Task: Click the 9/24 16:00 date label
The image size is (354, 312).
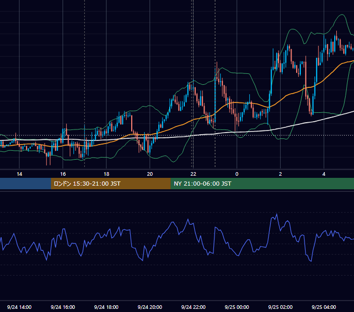Action: point(63,307)
